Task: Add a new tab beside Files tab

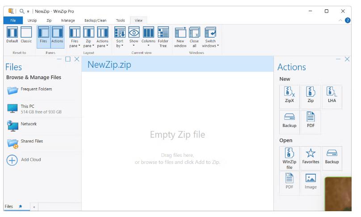Action: coord(34,207)
